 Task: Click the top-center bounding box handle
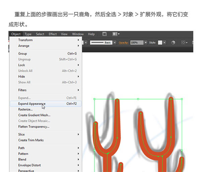click(x=138, y=99)
